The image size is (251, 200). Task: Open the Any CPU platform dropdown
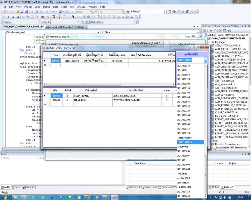click(x=122, y=12)
